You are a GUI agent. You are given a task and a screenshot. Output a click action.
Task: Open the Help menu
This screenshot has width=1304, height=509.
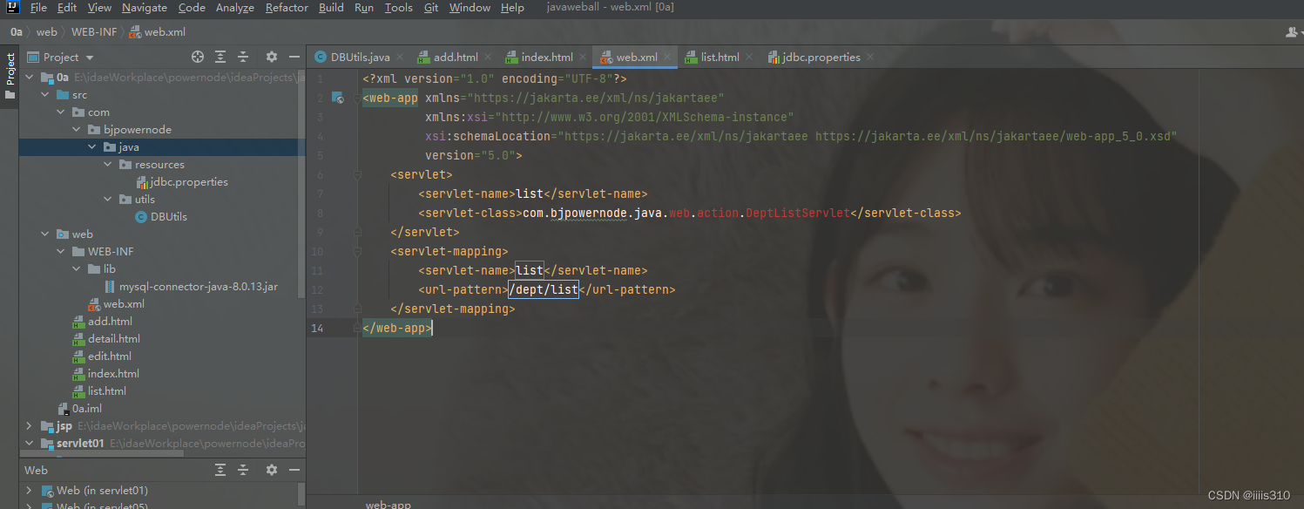513,8
